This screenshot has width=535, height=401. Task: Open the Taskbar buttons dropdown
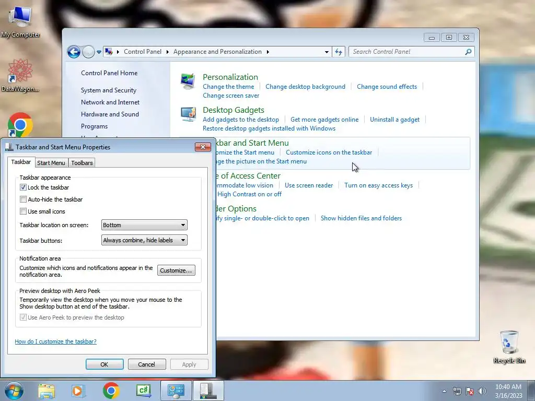tap(144, 240)
